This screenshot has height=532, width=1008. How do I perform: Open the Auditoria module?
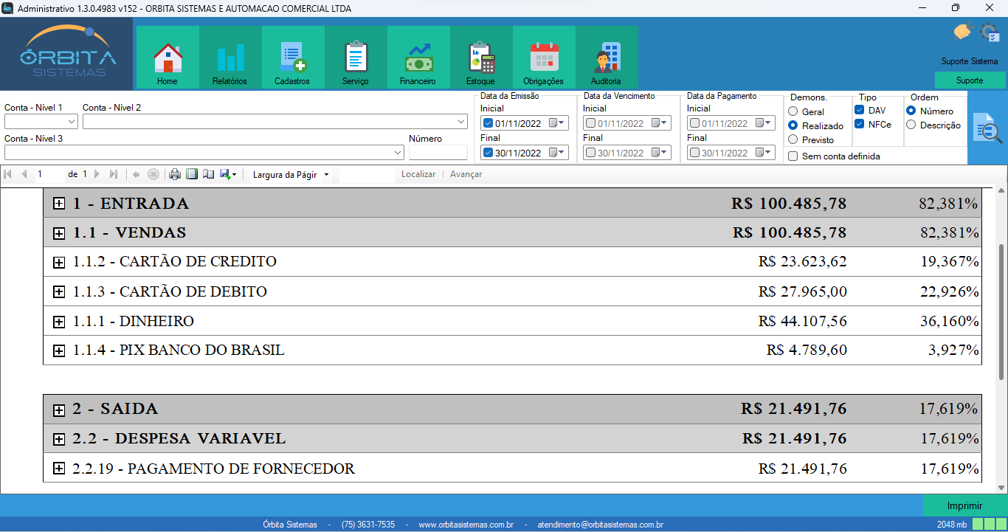coord(607,57)
